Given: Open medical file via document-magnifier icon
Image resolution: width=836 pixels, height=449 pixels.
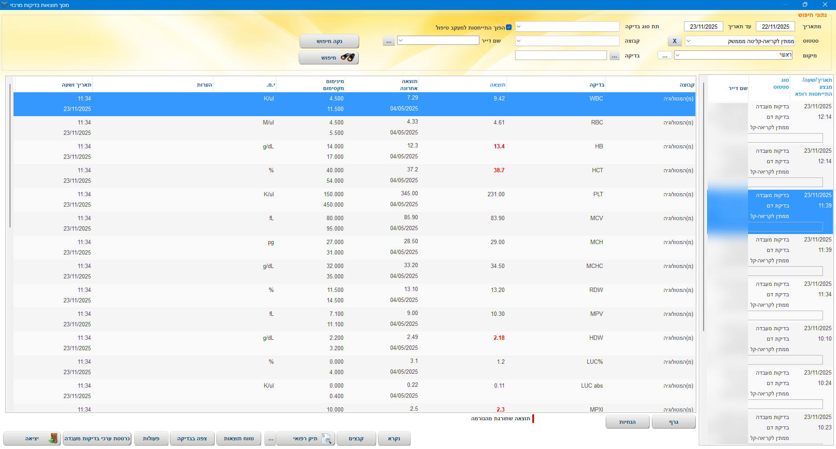Looking at the screenshot, I should [306, 439].
